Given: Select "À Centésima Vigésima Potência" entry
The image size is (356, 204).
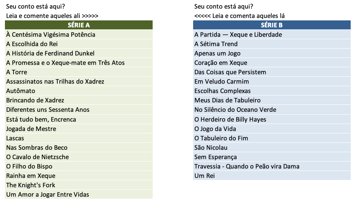Looking at the screenshot, I should click(51, 35).
